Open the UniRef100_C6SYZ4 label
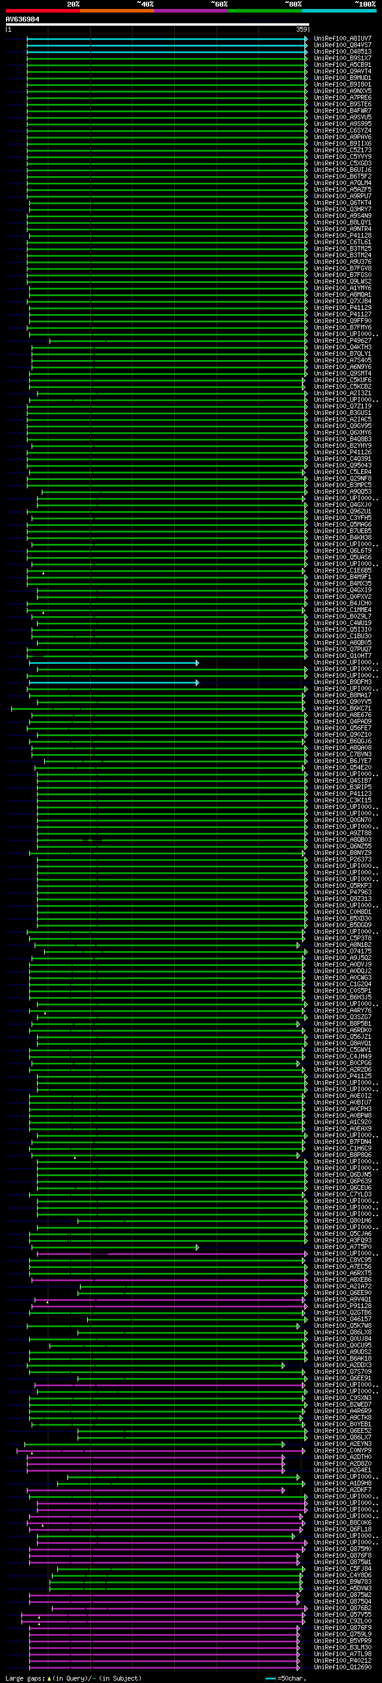This screenshot has height=1683, width=382. pyautogui.click(x=343, y=130)
